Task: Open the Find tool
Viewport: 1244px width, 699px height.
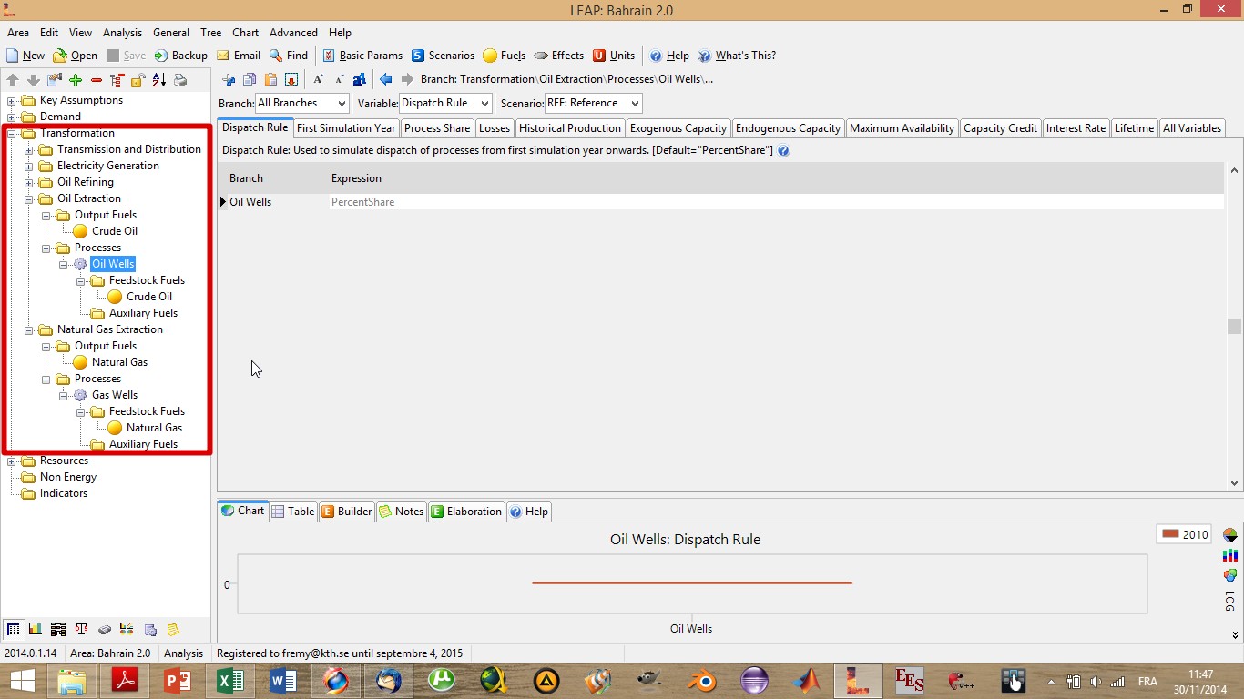Action: [x=289, y=56]
